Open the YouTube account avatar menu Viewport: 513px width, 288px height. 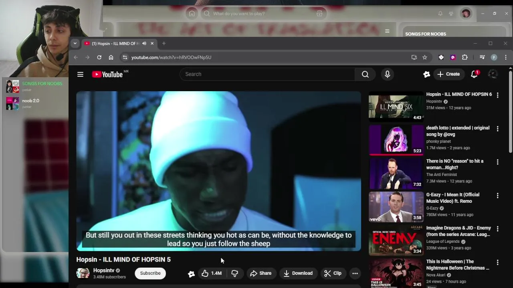pyautogui.click(x=493, y=74)
